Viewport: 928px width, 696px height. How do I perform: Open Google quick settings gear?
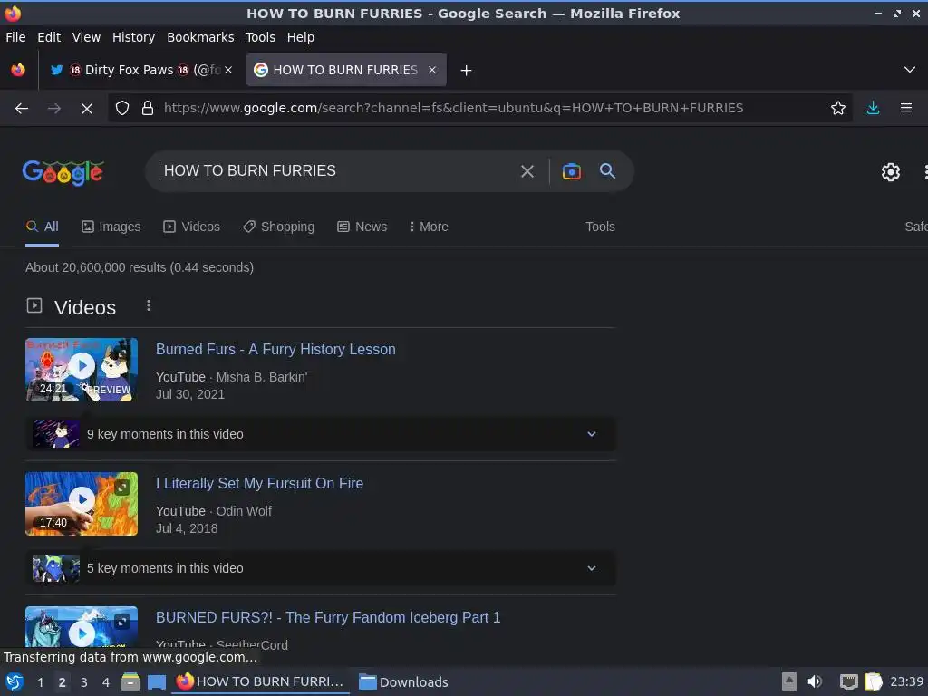(x=890, y=172)
